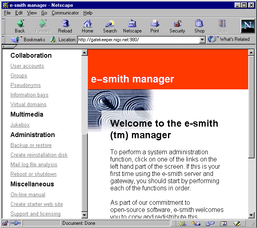
Task: Open the Go menu
Action: click(44, 13)
